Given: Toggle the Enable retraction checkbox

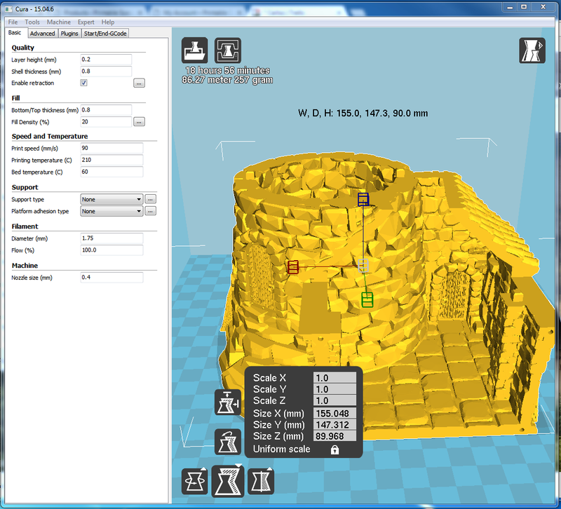Looking at the screenshot, I should tap(83, 83).
